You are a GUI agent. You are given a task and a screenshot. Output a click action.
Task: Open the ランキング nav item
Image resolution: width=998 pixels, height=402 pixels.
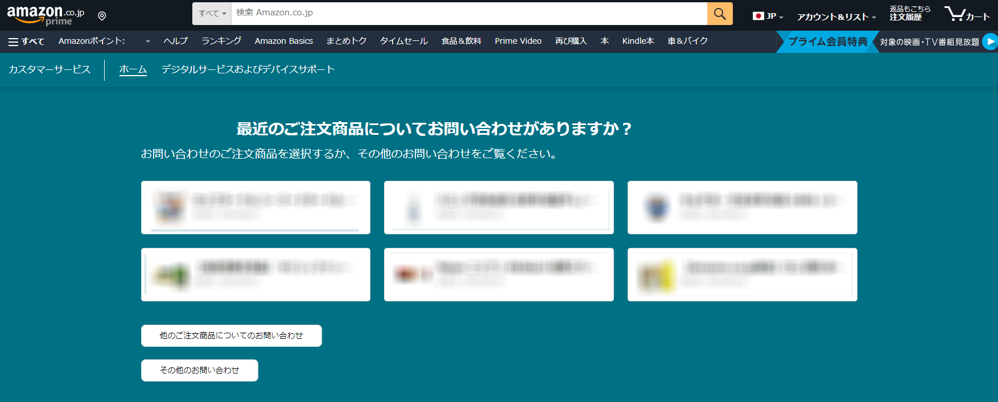(x=221, y=41)
